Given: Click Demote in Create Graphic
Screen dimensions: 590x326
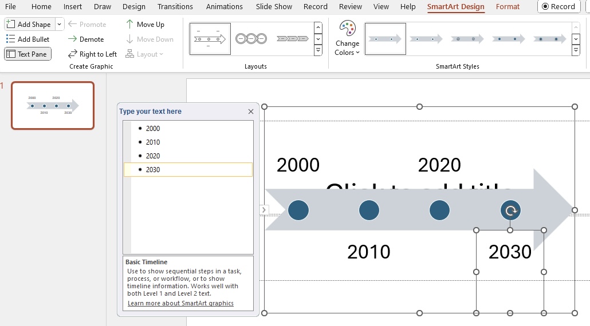Looking at the screenshot, I should 86,39.
